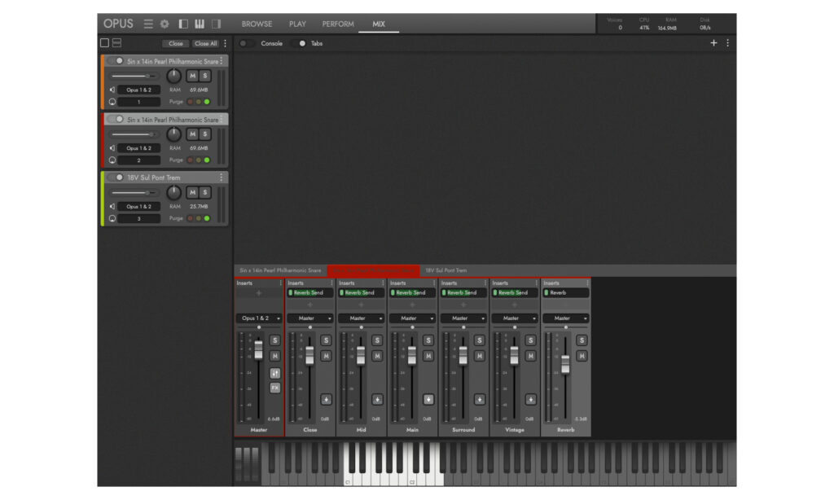Screen dimensions: 834x500
Task: Click the down-arrow button on the Main channel
Action: [x=428, y=400]
